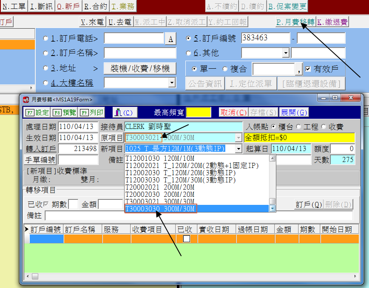Select the 工程 radio option
Image resolution: width=369 pixels, height=288 pixels.
coord(298,127)
